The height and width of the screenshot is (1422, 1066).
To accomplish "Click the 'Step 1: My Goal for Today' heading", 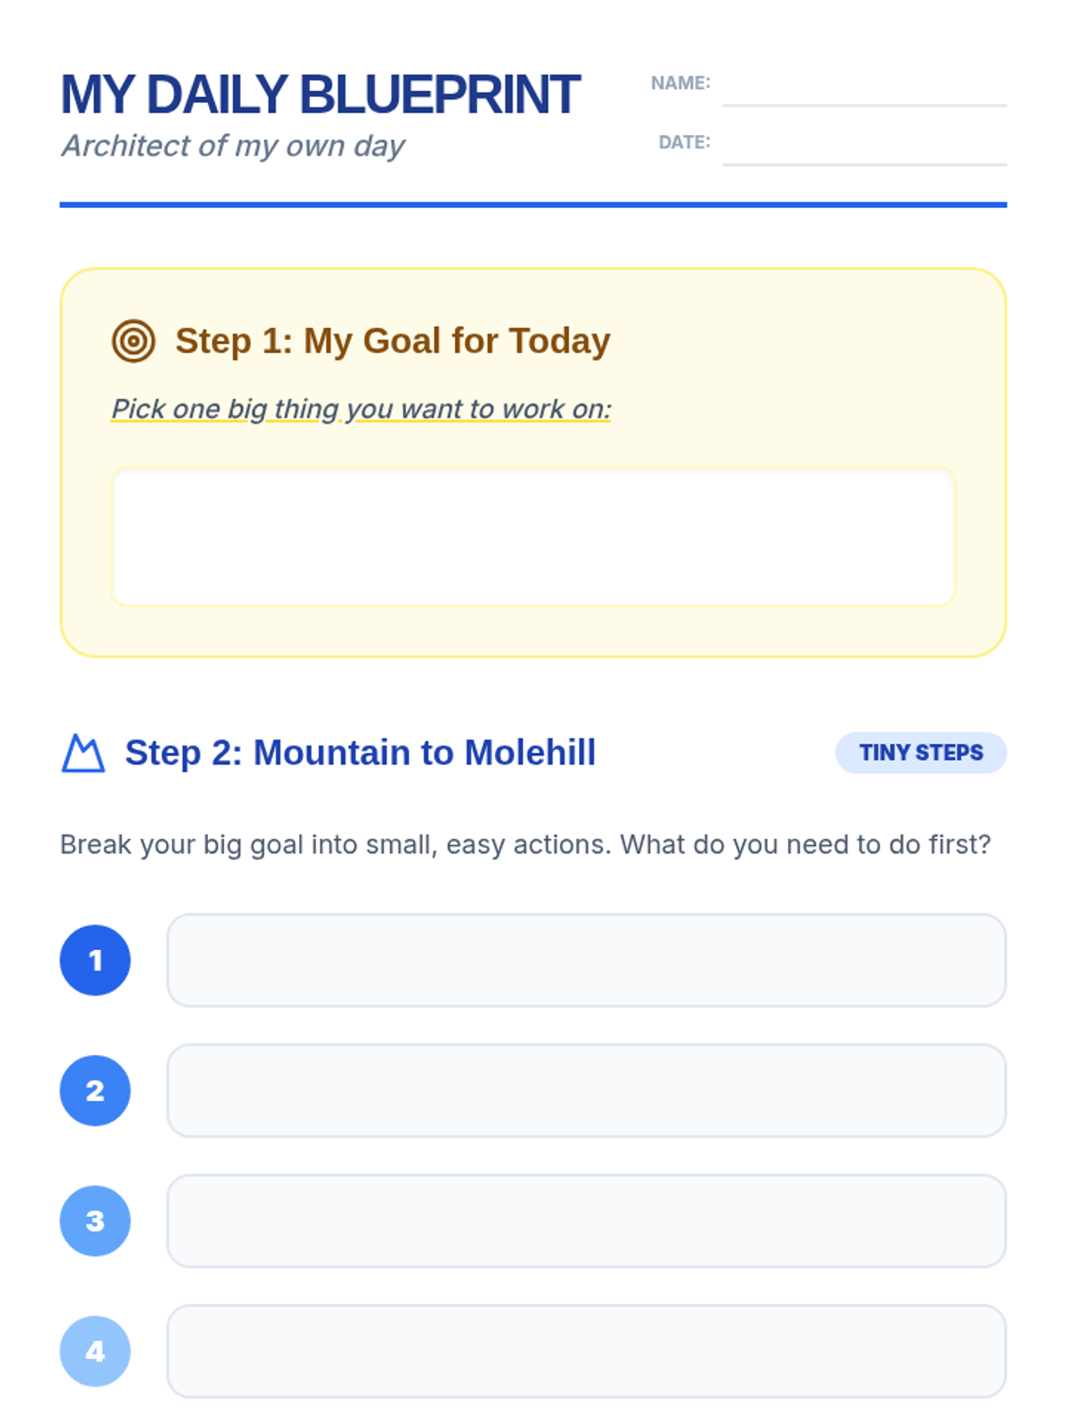I will point(393,341).
